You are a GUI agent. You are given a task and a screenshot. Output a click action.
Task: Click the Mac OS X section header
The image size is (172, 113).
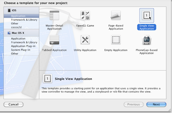pos(18,33)
